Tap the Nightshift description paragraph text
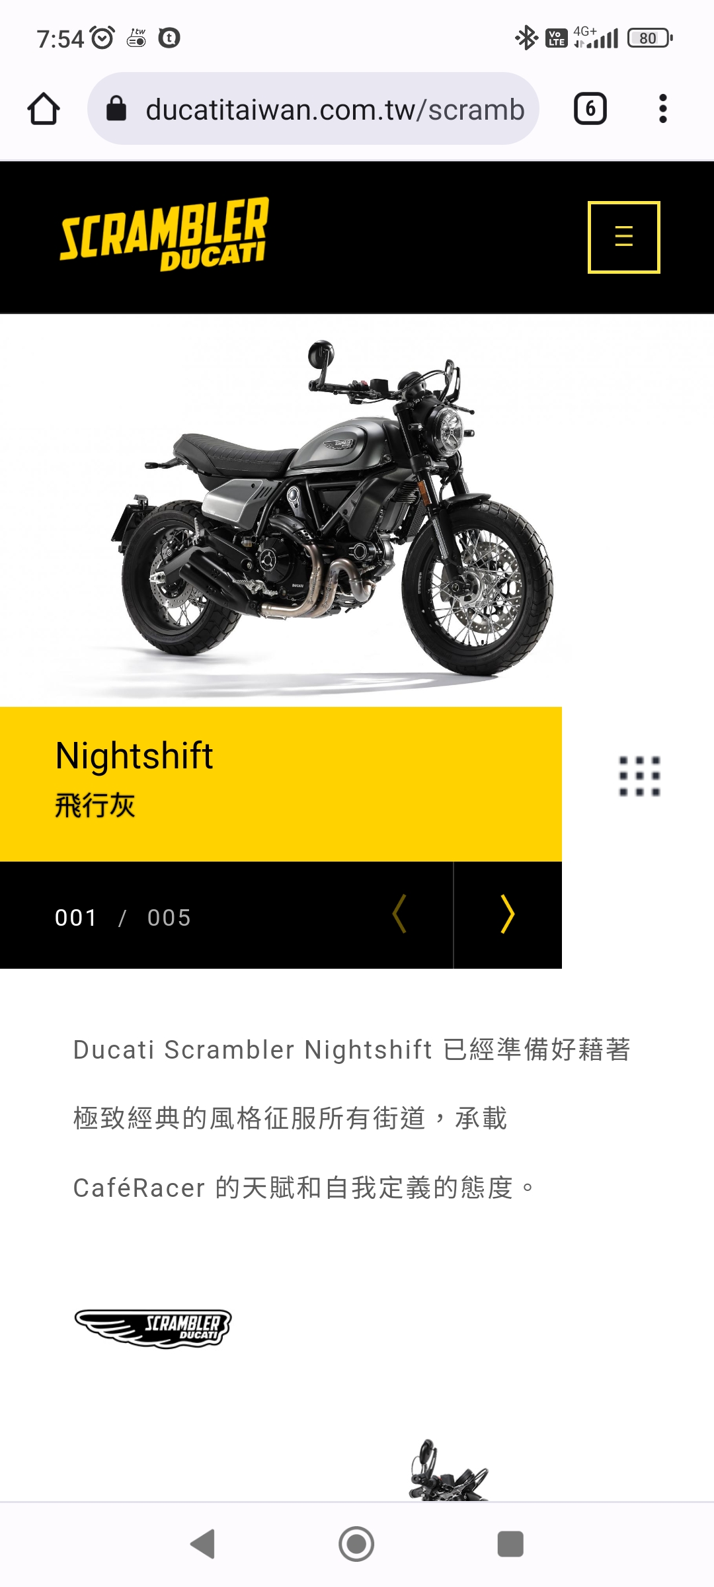 tap(352, 1119)
